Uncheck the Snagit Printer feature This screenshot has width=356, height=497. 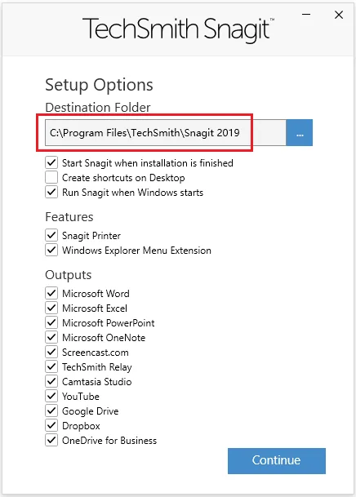tap(51, 235)
